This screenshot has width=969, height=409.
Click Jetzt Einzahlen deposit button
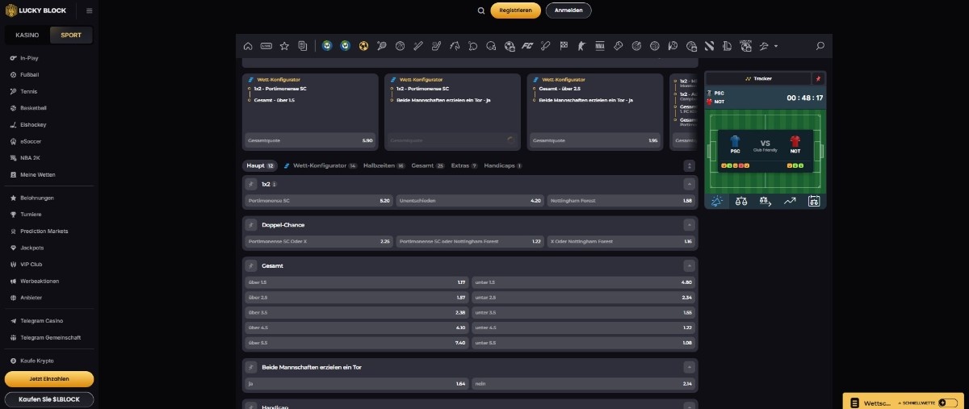pyautogui.click(x=49, y=378)
